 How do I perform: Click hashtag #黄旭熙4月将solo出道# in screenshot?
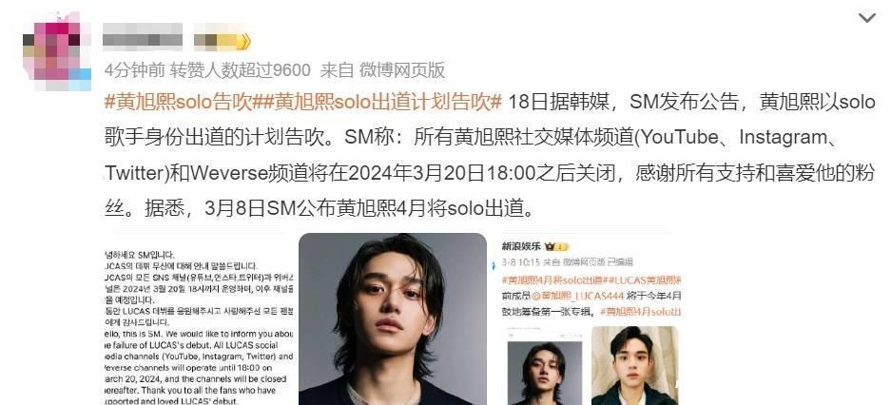click(x=552, y=280)
